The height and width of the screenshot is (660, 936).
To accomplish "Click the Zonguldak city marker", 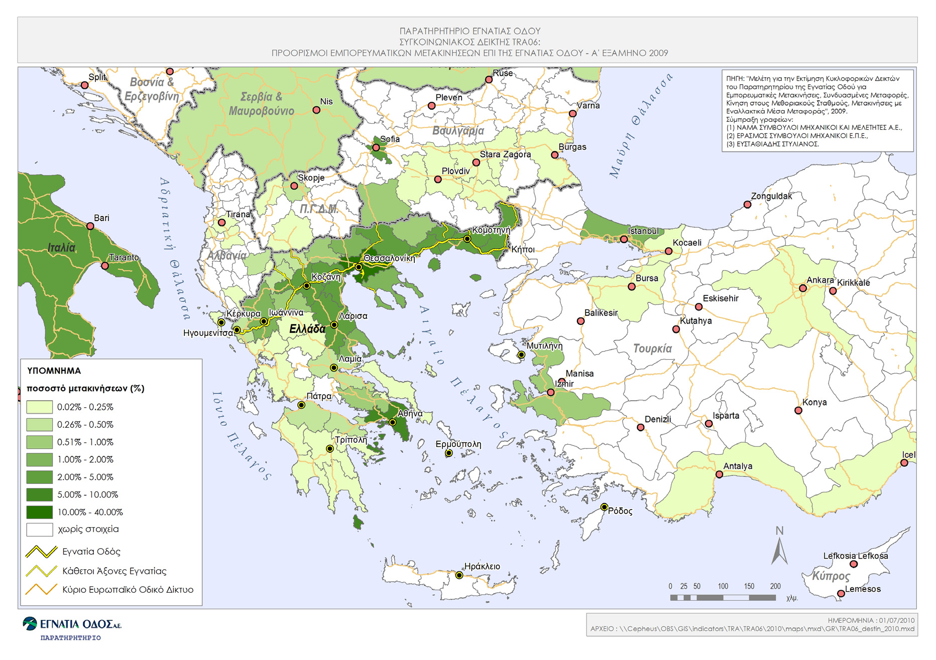I will tap(747, 205).
